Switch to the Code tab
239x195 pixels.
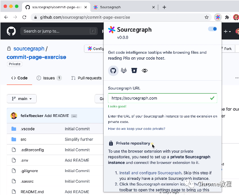click(x=19, y=78)
